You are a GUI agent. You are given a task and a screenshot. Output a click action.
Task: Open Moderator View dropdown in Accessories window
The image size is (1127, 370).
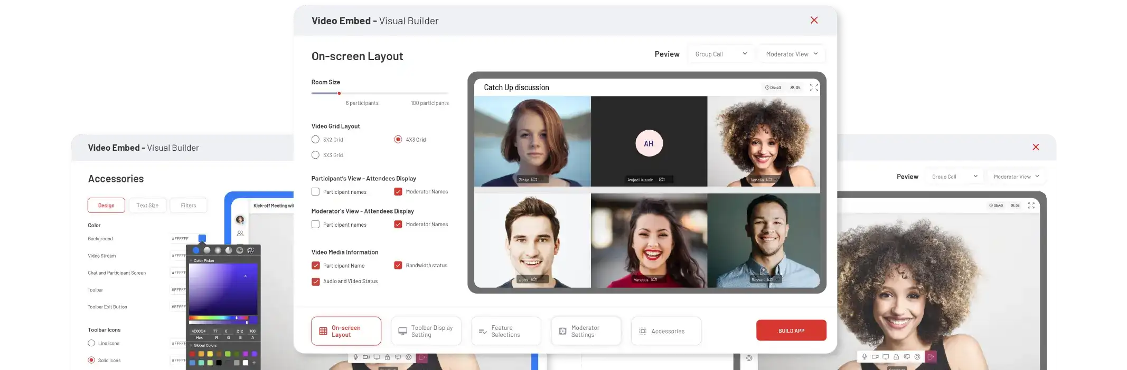coord(1017,177)
